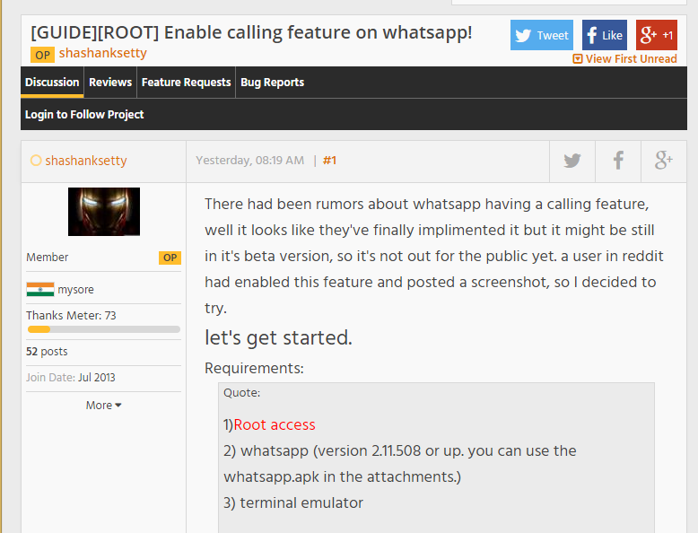Switch to the Reviews tab

(x=110, y=83)
